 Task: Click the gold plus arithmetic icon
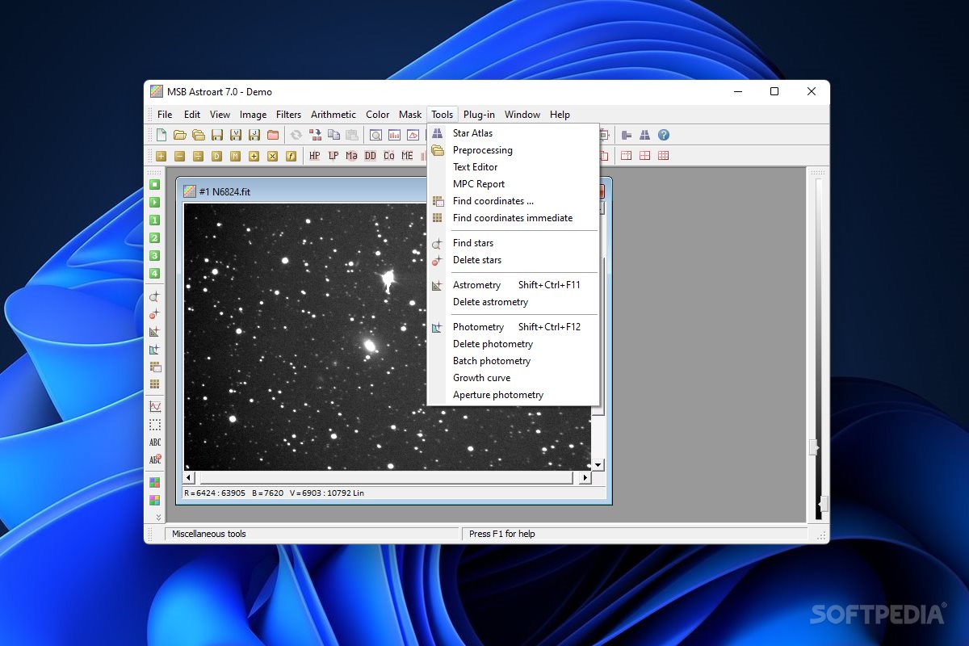[x=161, y=156]
